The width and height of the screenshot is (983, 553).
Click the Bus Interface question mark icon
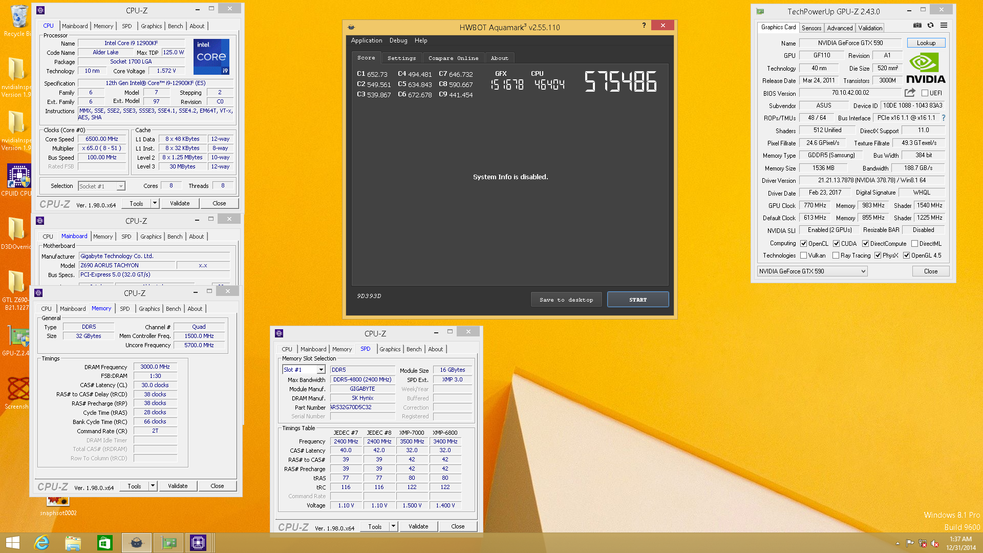click(x=944, y=118)
